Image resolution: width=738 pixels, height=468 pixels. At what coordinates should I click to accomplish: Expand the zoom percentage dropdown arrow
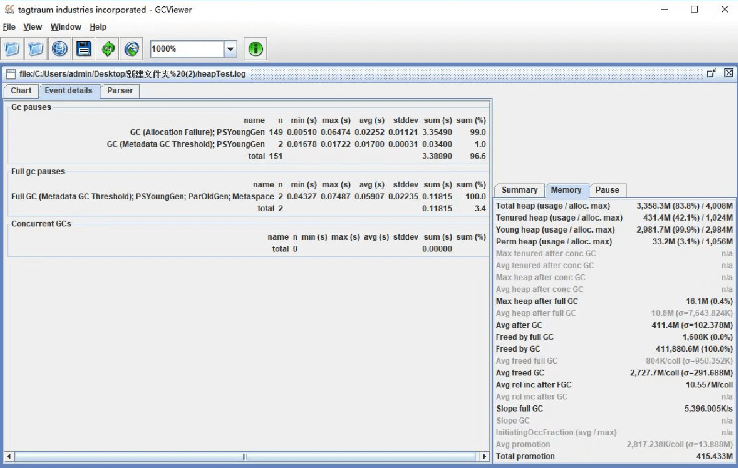point(230,49)
